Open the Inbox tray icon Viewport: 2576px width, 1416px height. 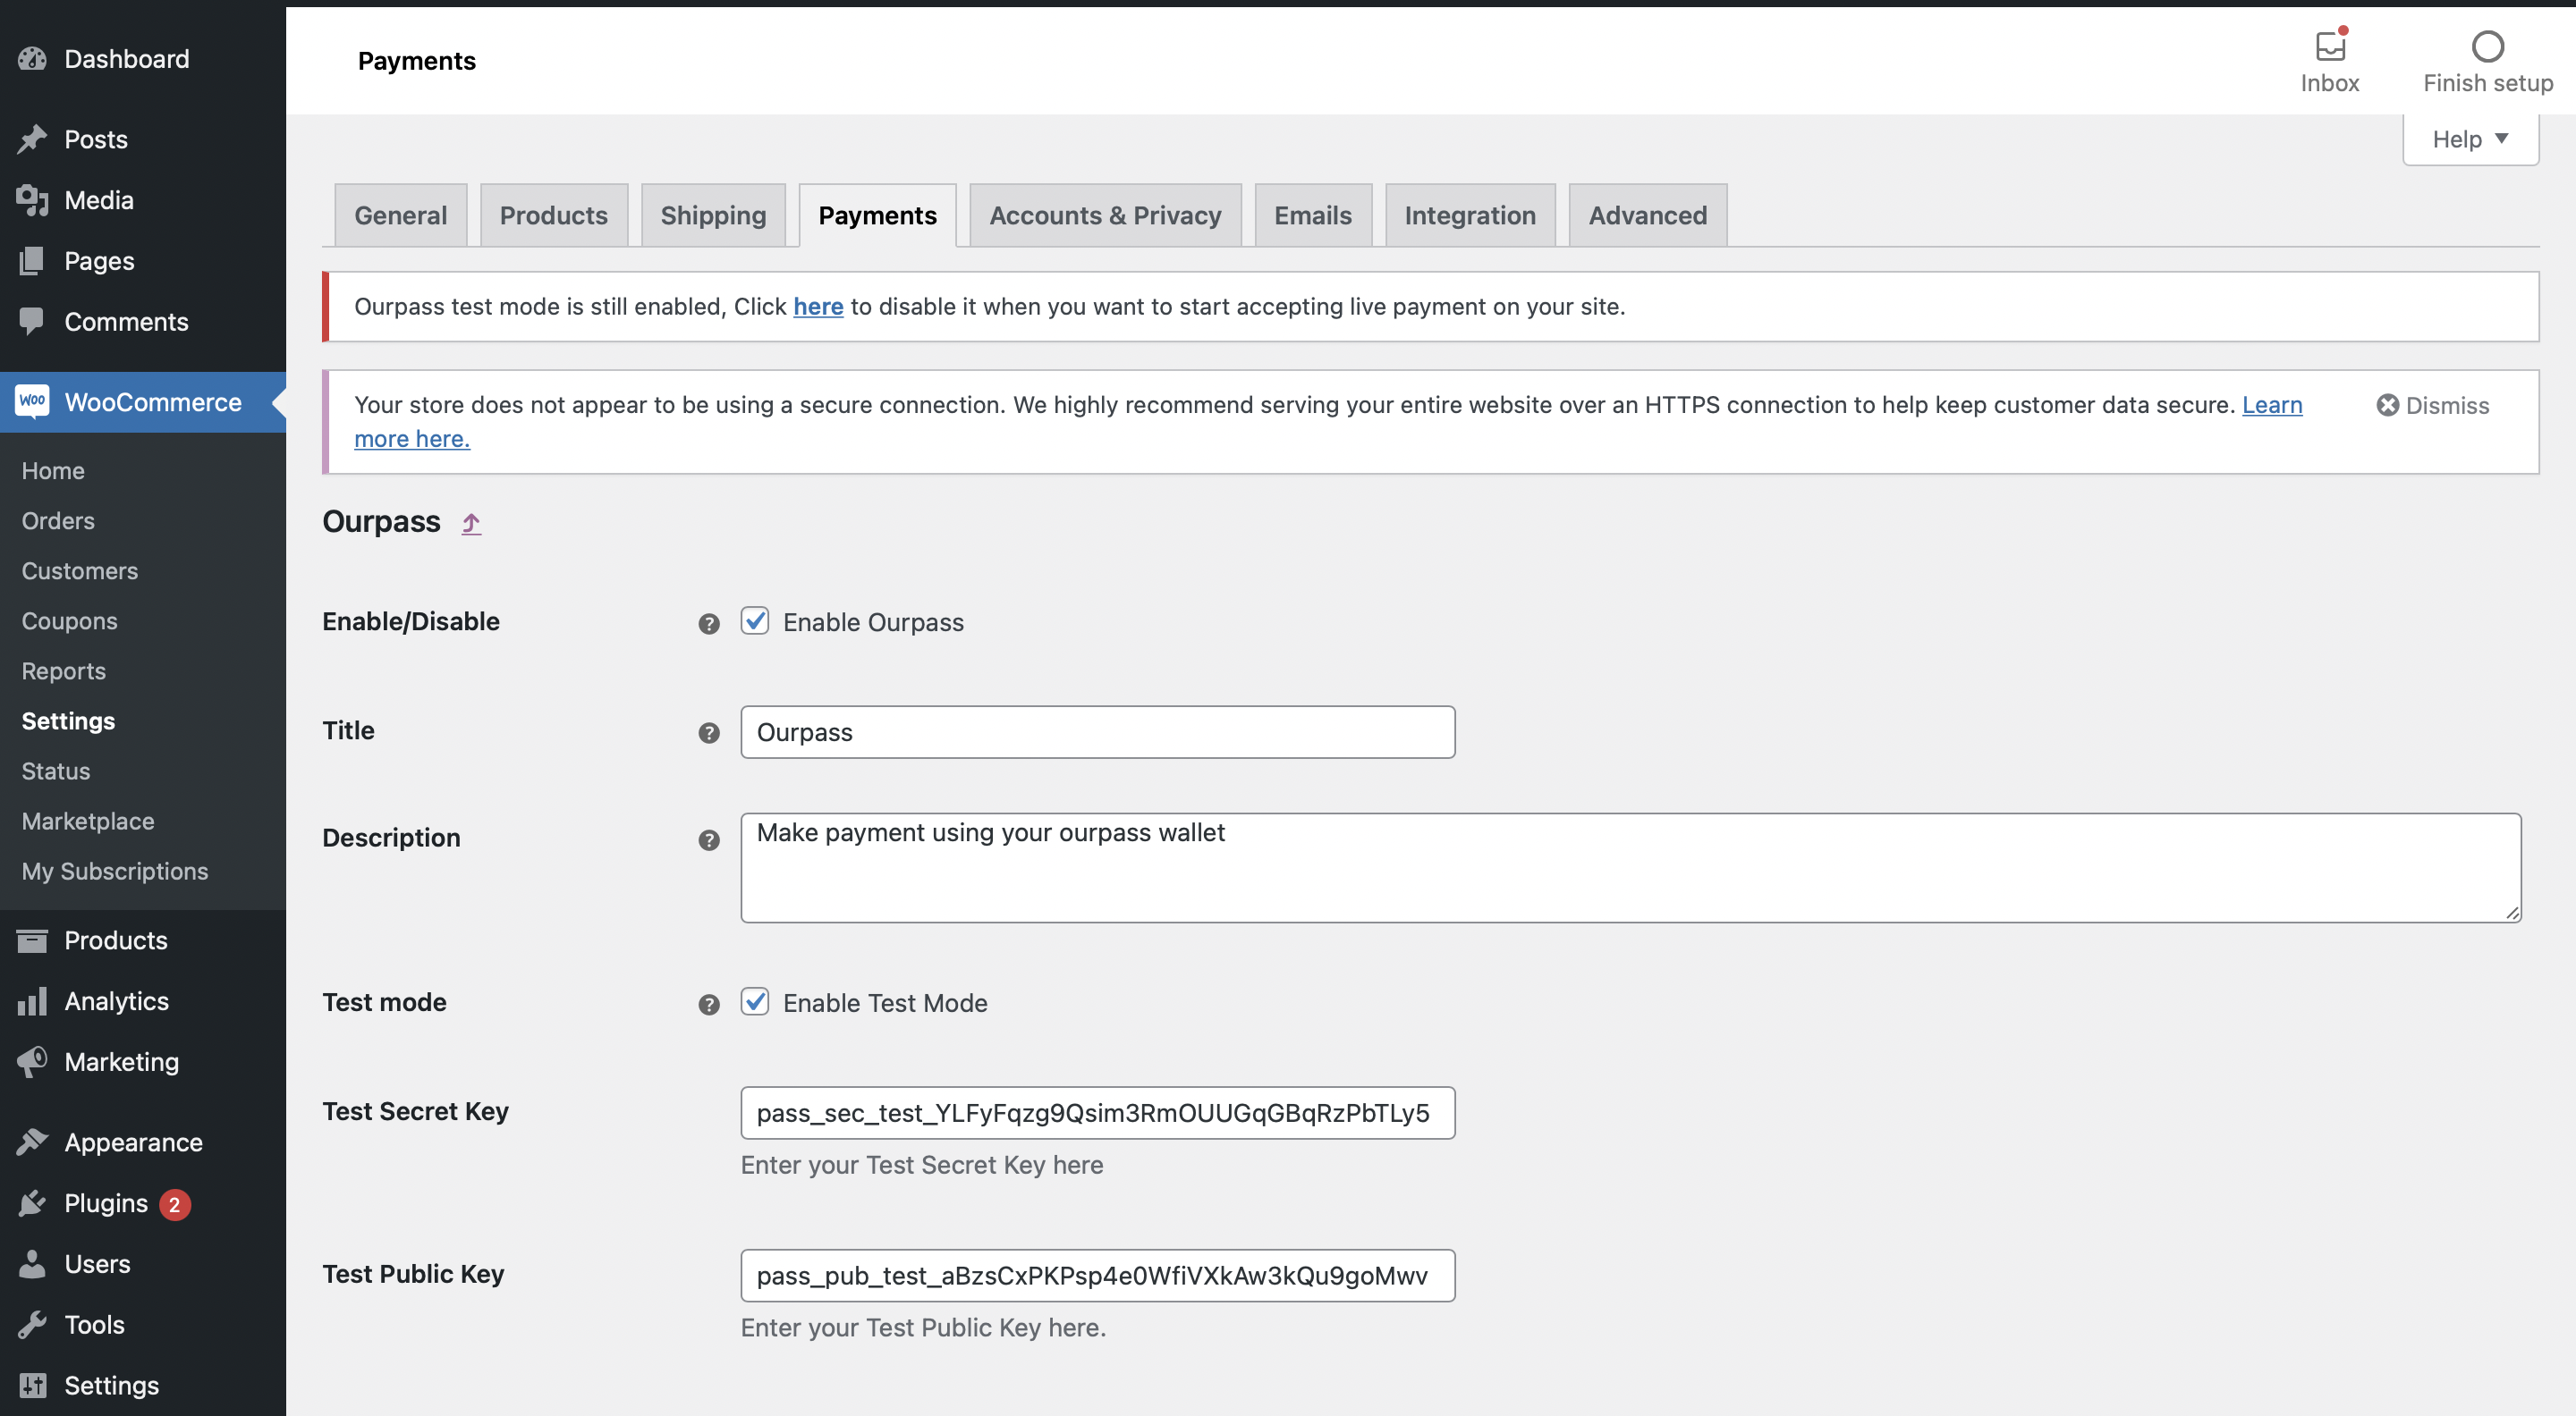[2330, 46]
